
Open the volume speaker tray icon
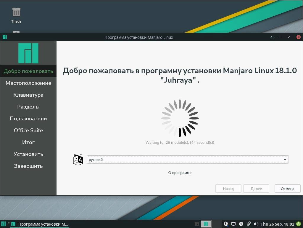256,224
